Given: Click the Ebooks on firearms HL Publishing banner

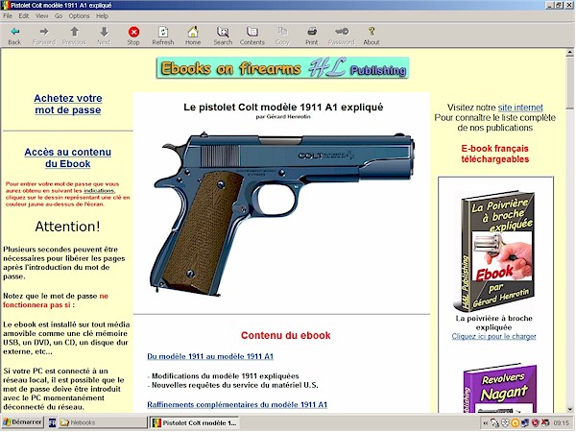Looking at the screenshot, I should click(282, 67).
